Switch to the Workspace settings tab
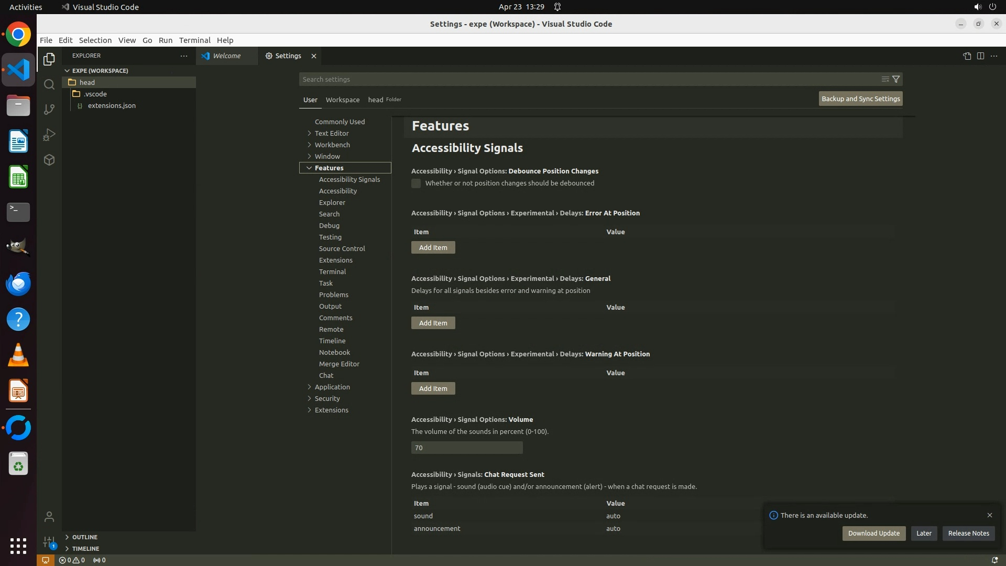The width and height of the screenshot is (1006, 566). (x=342, y=100)
